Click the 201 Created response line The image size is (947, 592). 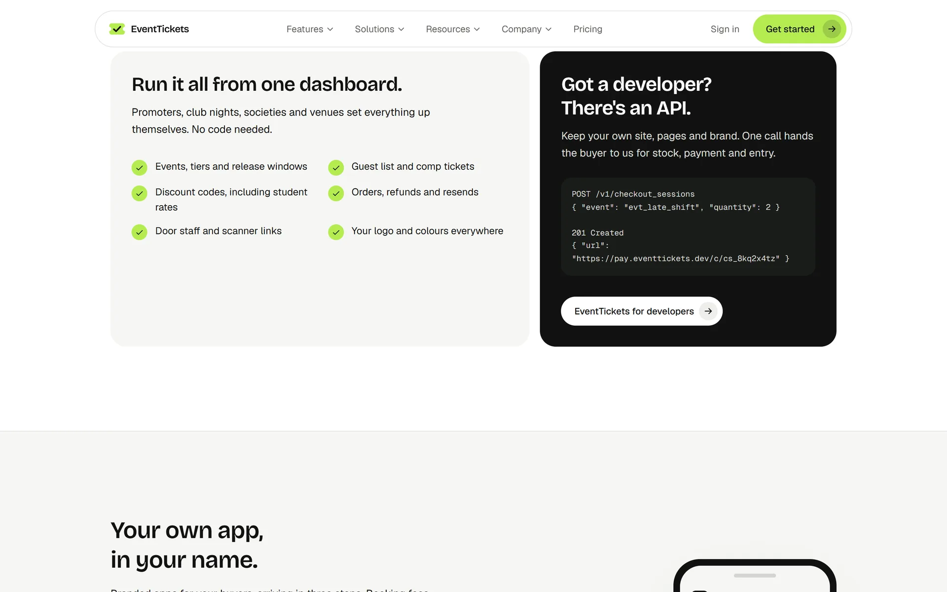(597, 233)
